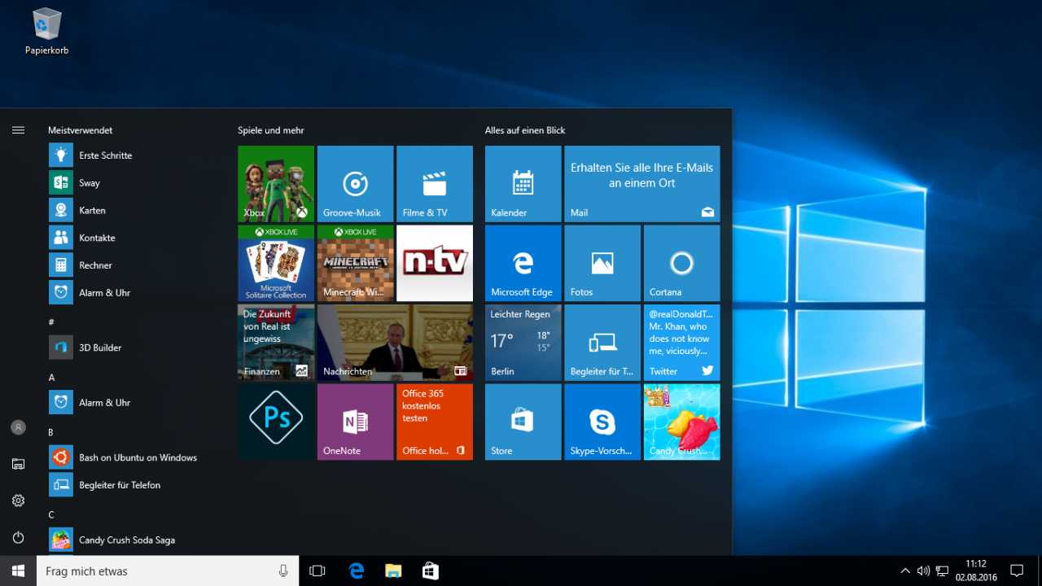Image resolution: width=1042 pixels, height=586 pixels.
Task: Click the Power button in Start
Action: coord(18,537)
